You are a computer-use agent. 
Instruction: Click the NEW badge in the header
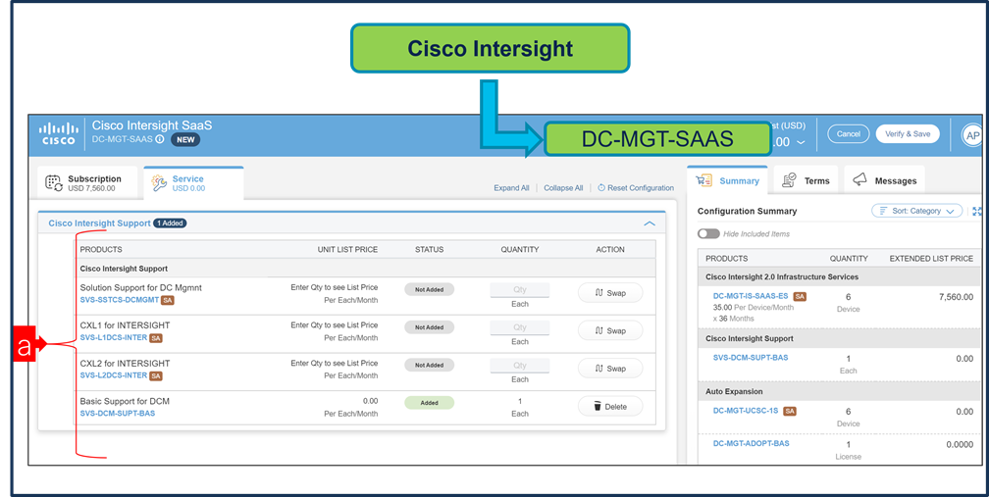tap(185, 140)
